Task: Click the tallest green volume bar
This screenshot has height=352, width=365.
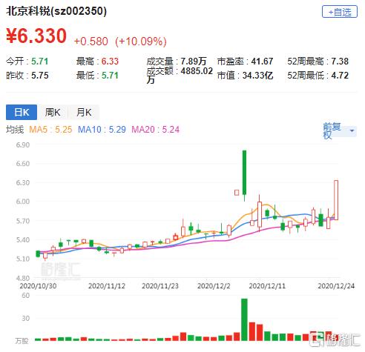Action: 244,319
